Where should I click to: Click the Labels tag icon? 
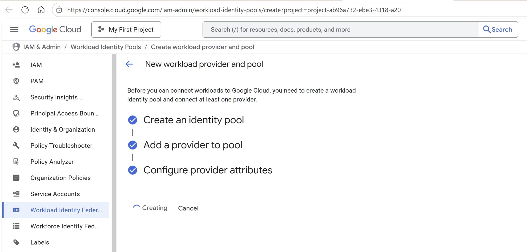(16, 242)
